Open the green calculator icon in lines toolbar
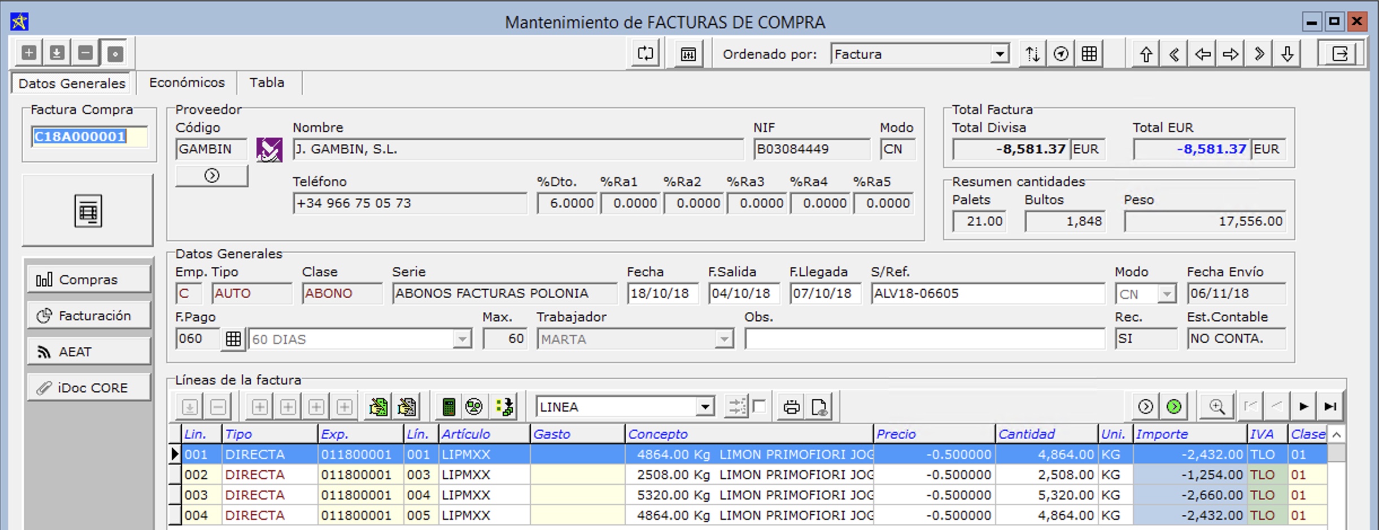 448,407
